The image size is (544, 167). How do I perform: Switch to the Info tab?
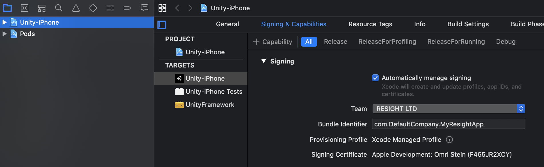[420, 24]
